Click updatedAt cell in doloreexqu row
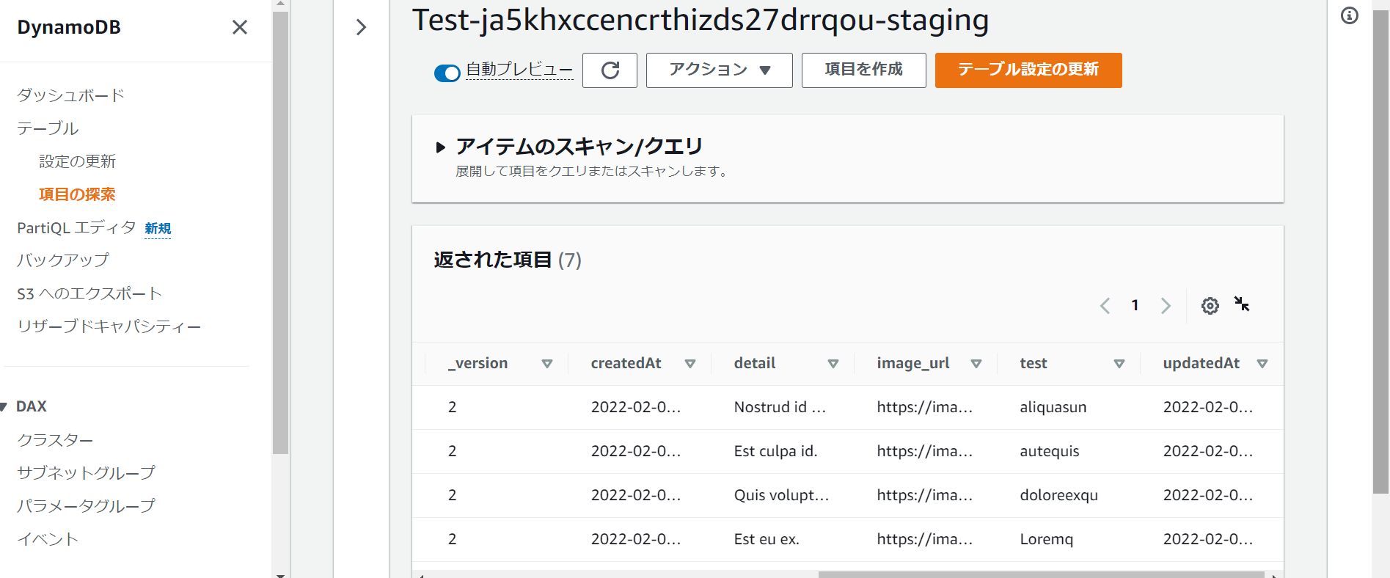1390x578 pixels. pyautogui.click(x=1207, y=495)
